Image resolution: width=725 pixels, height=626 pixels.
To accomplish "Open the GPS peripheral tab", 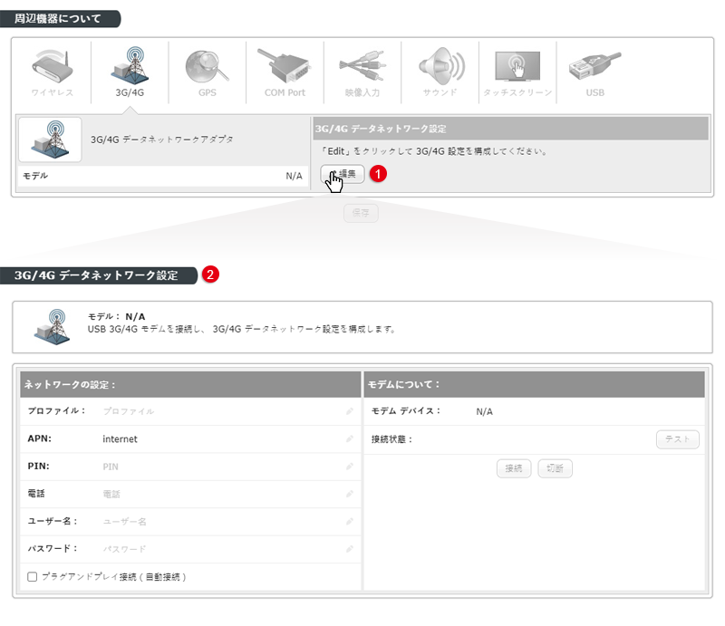I will pyautogui.click(x=208, y=72).
